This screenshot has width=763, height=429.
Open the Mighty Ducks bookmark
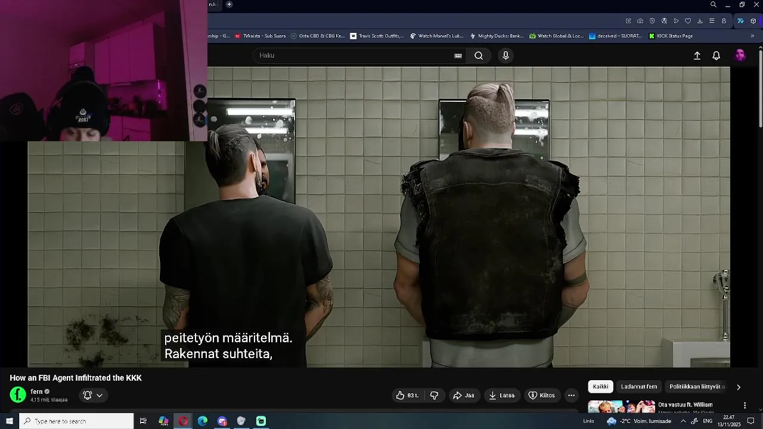coord(497,36)
